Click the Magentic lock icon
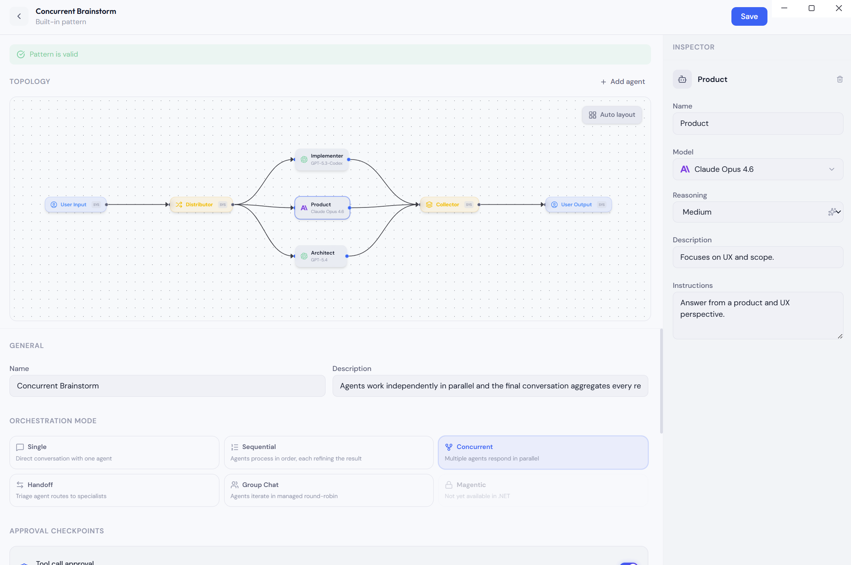Viewport: 851px width, 565px height. tap(449, 485)
